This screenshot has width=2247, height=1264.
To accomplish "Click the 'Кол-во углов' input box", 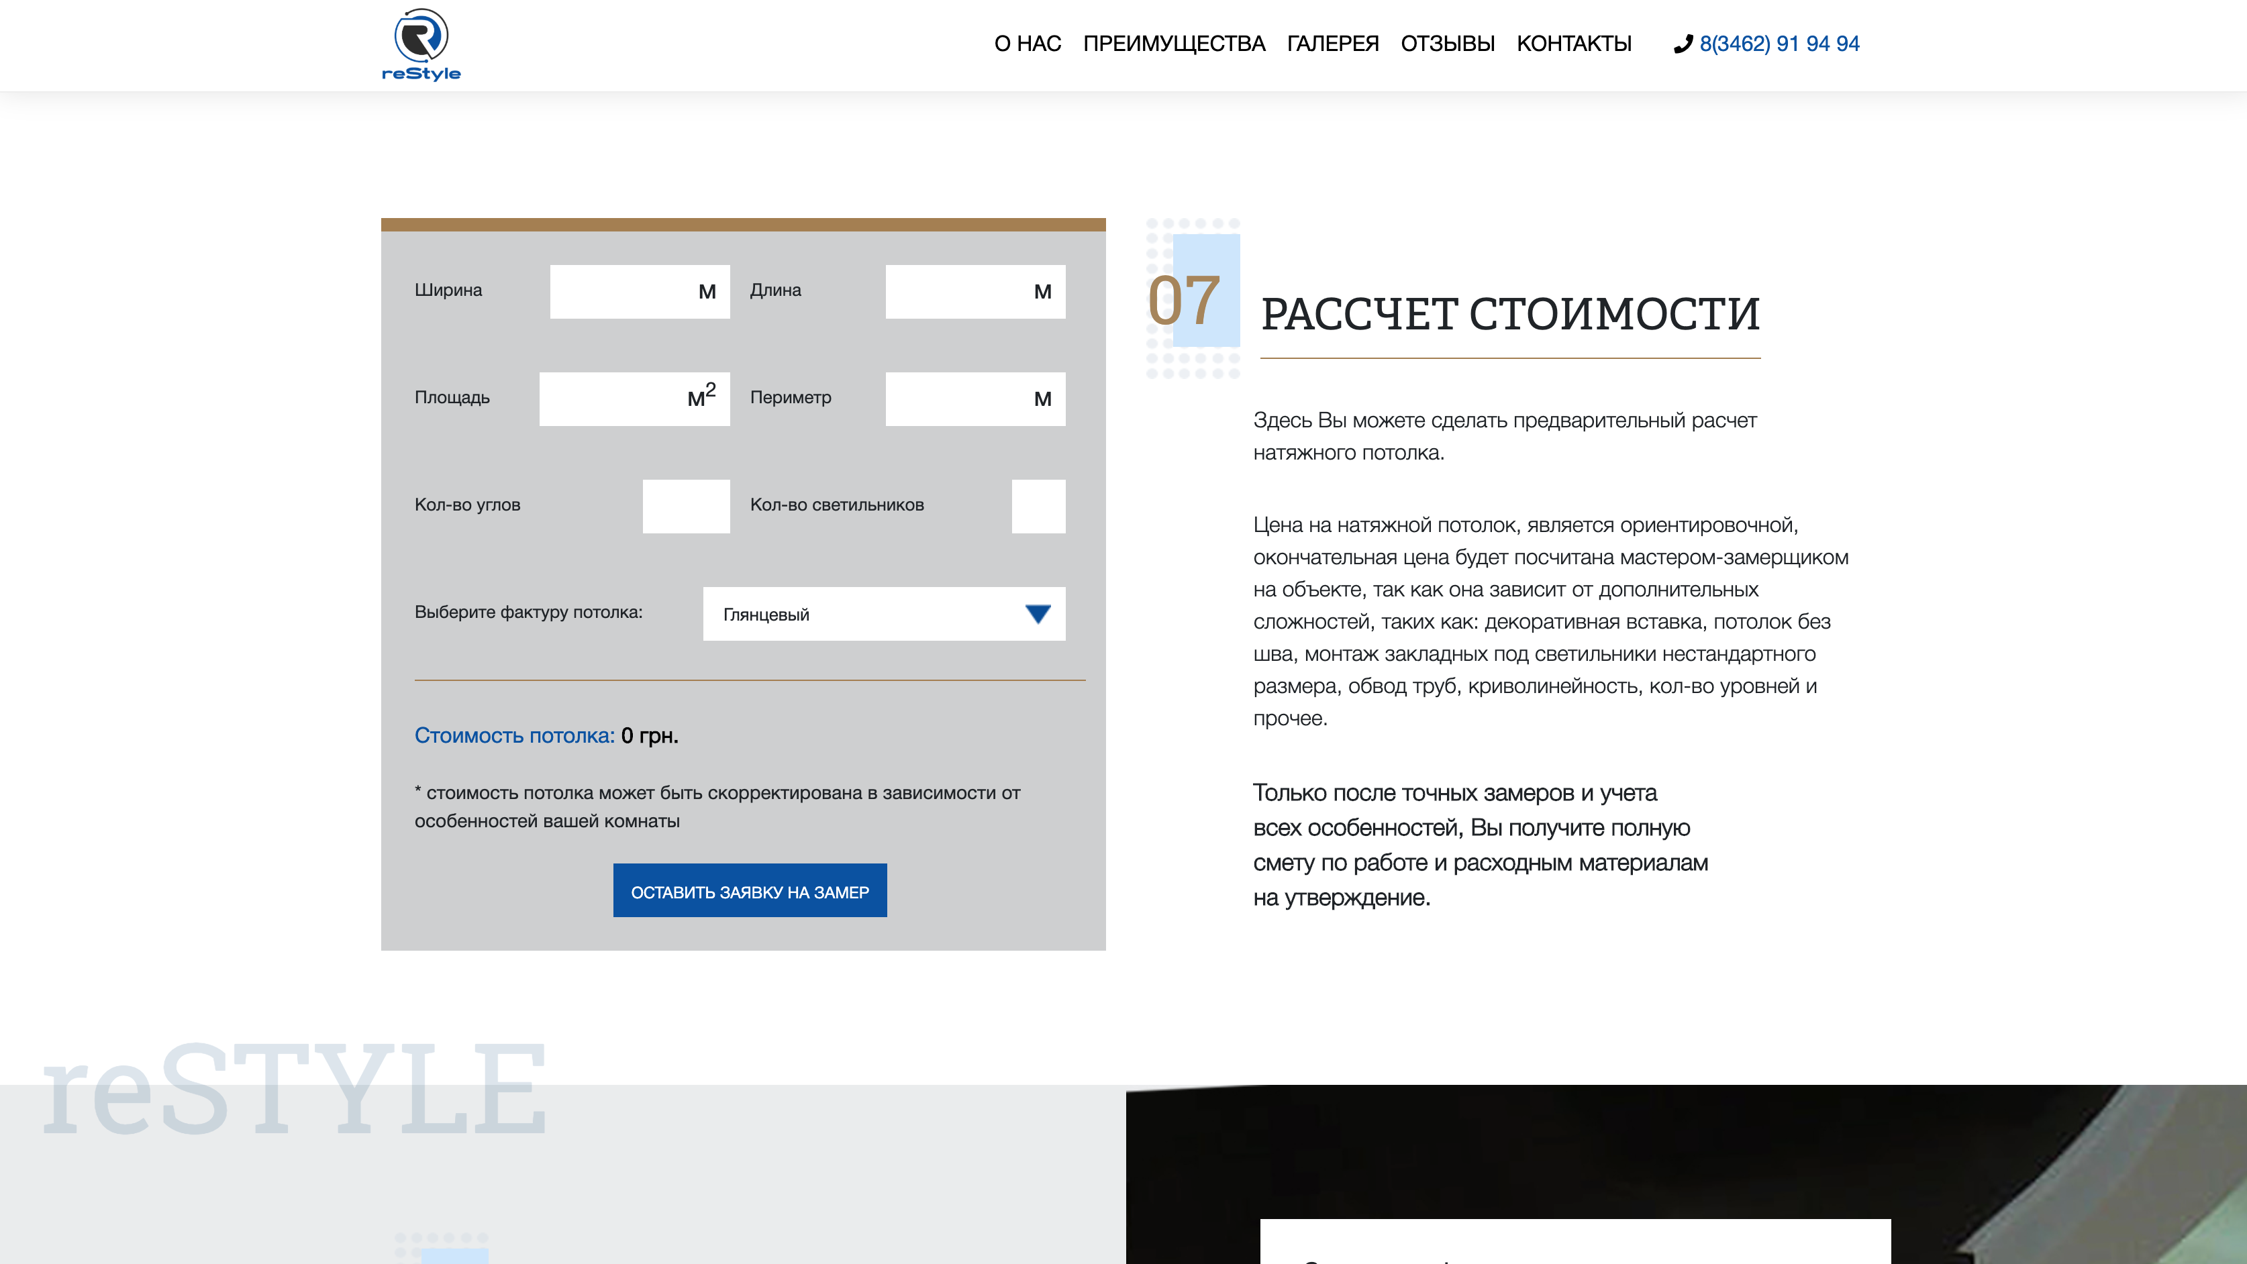I will pyautogui.click(x=686, y=506).
